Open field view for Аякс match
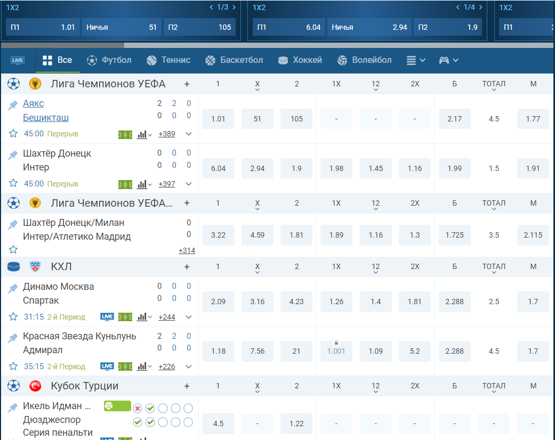 coord(125,134)
